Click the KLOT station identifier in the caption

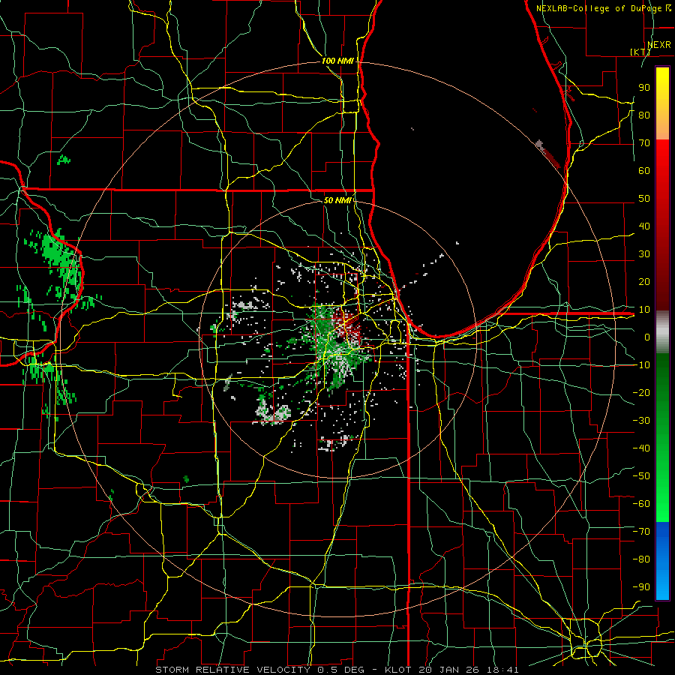399,670
